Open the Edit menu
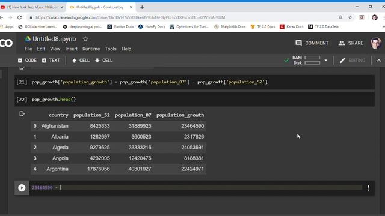The height and width of the screenshot is (216, 385). [x=41, y=49]
